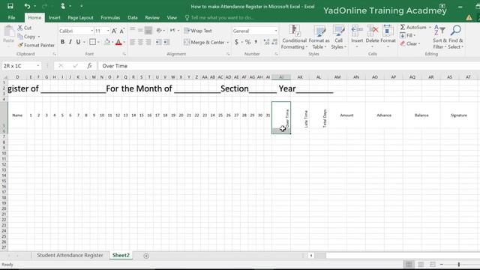This screenshot has width=480, height=270.
Task: Activate the Format Painter
Action: click(x=36, y=45)
